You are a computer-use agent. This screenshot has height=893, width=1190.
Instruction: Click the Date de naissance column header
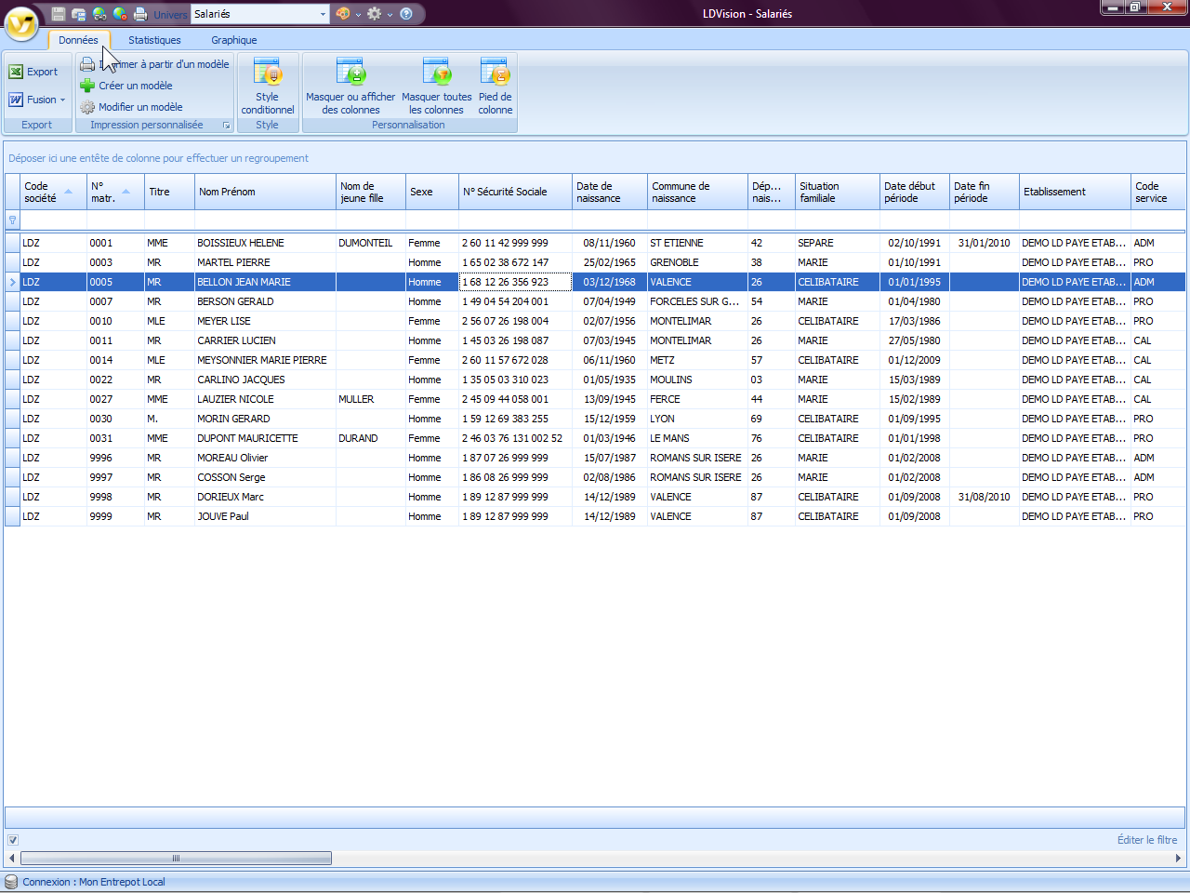click(x=610, y=192)
